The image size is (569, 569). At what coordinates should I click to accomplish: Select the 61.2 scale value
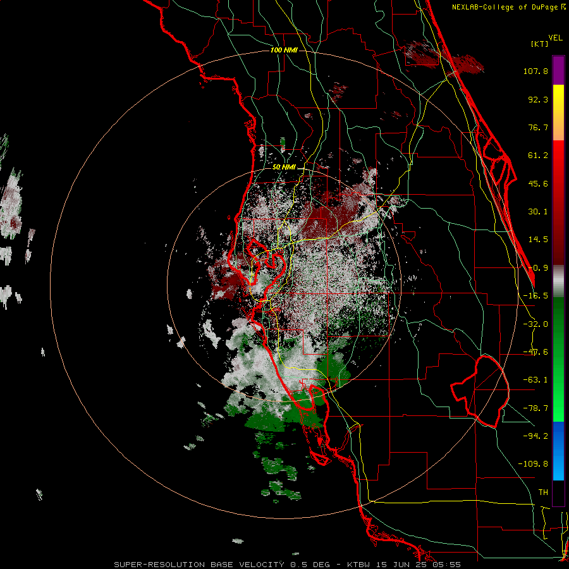538,156
